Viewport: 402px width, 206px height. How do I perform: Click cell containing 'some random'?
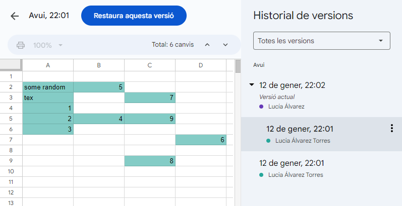coord(48,87)
